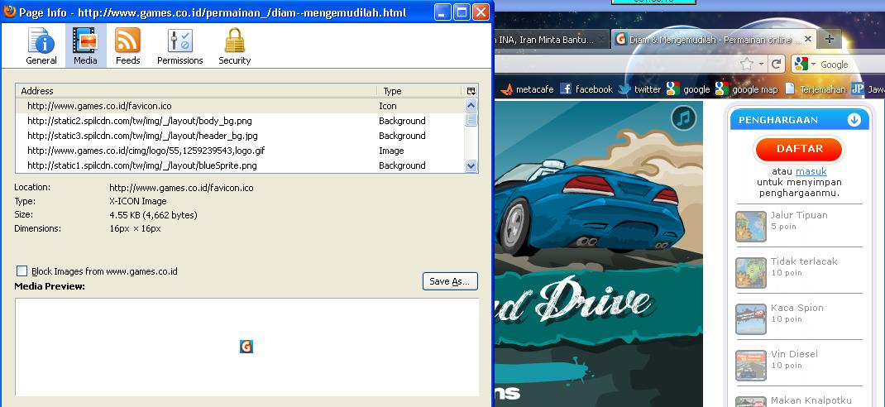Viewport: 885px width, 407px height.
Task: Click the media list scroll up arrow
Action: point(471,105)
